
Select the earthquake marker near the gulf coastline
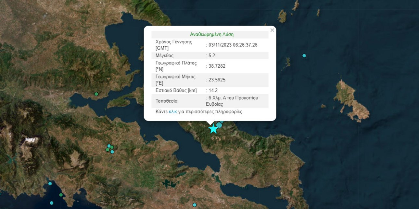pos(96,94)
